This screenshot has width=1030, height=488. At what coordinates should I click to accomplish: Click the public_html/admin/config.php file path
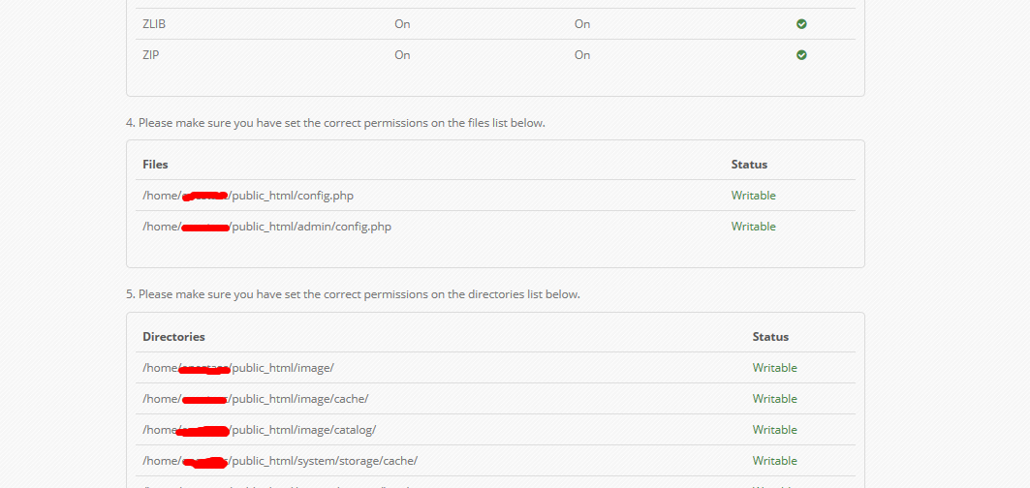pyautogui.click(x=266, y=227)
